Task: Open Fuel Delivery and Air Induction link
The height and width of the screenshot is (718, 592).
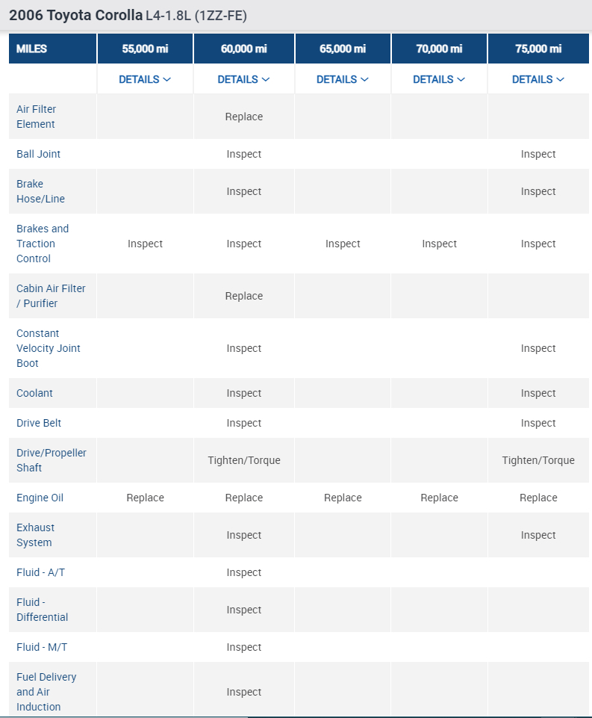Action: click(x=46, y=692)
